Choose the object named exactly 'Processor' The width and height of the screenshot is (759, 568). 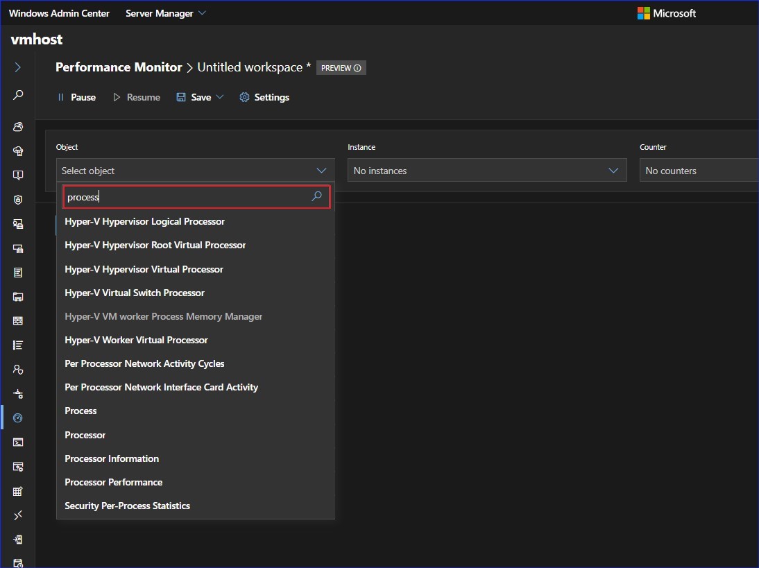pyautogui.click(x=196, y=435)
